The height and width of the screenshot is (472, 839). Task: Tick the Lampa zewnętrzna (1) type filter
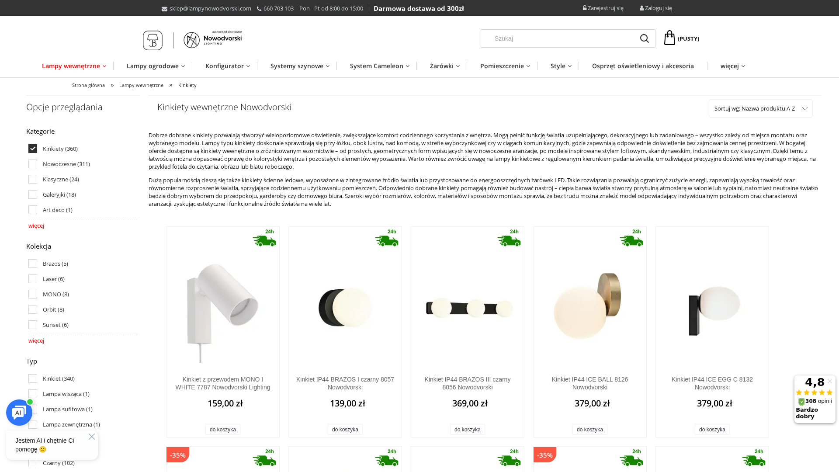33,424
